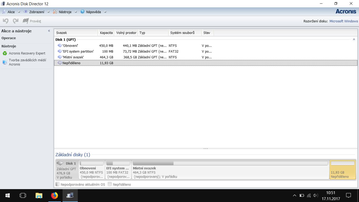Click the Nepřiděleno legend swatch
This screenshot has height=202, width=359.
point(110,184)
